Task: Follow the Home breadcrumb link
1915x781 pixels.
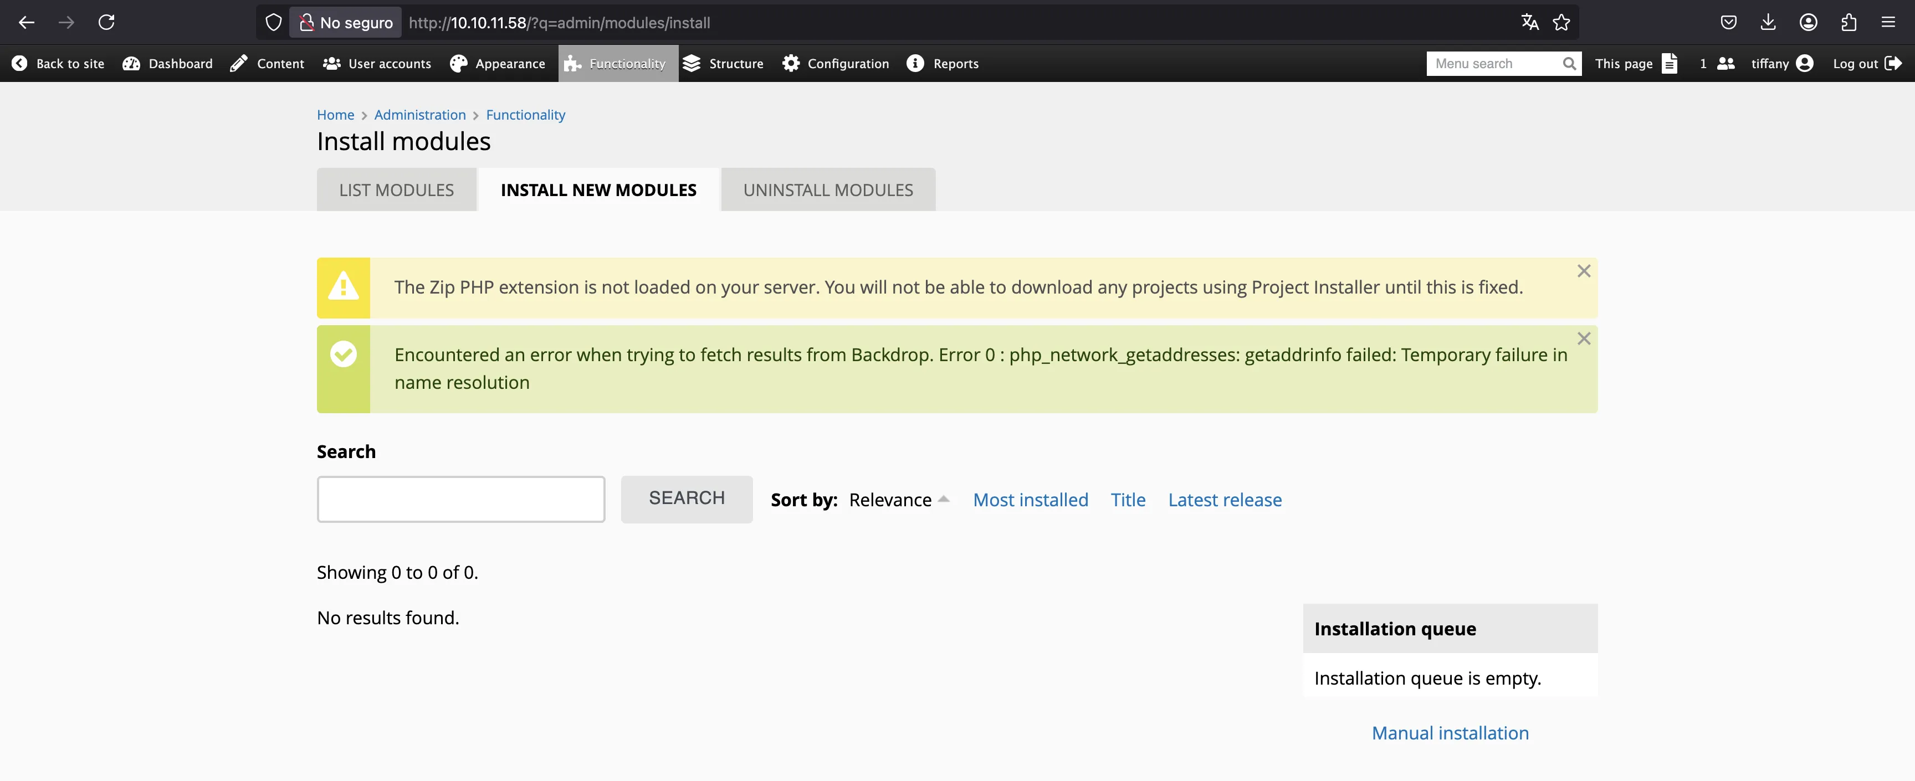Action: tap(335, 115)
